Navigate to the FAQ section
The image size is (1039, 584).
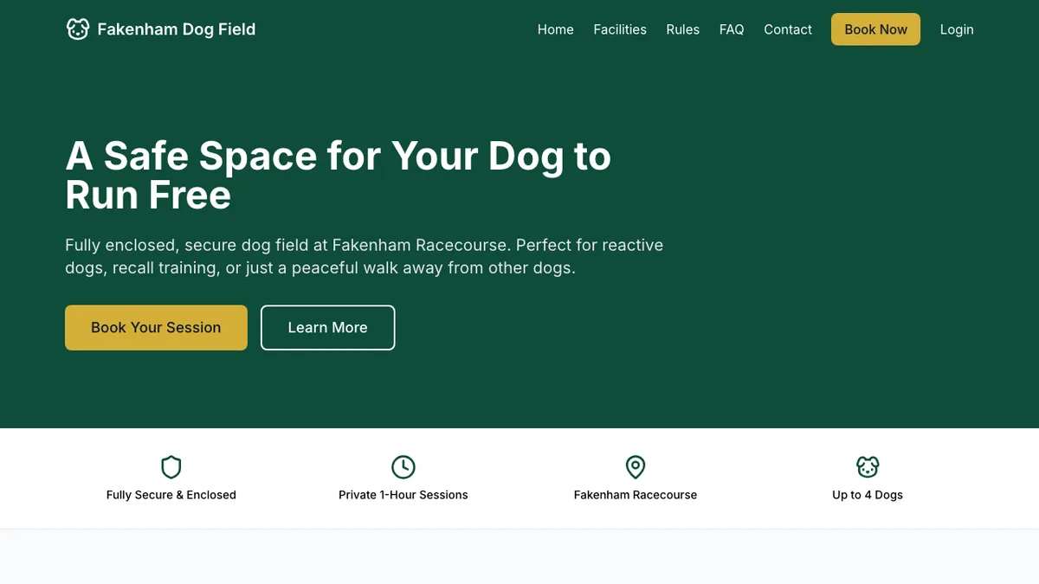point(732,29)
